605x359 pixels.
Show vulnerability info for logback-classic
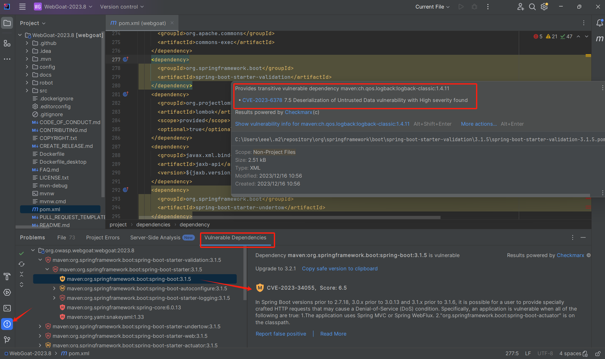click(x=322, y=124)
